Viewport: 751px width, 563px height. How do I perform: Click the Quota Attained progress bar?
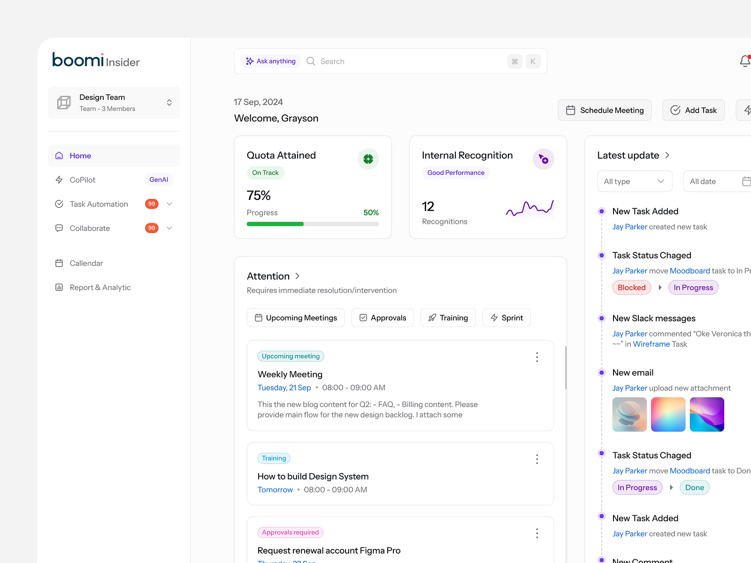tap(313, 224)
